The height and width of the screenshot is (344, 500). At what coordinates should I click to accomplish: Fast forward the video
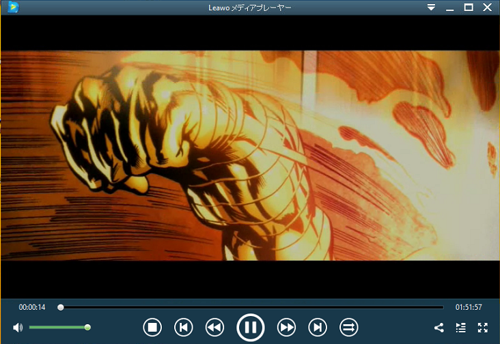click(x=286, y=327)
